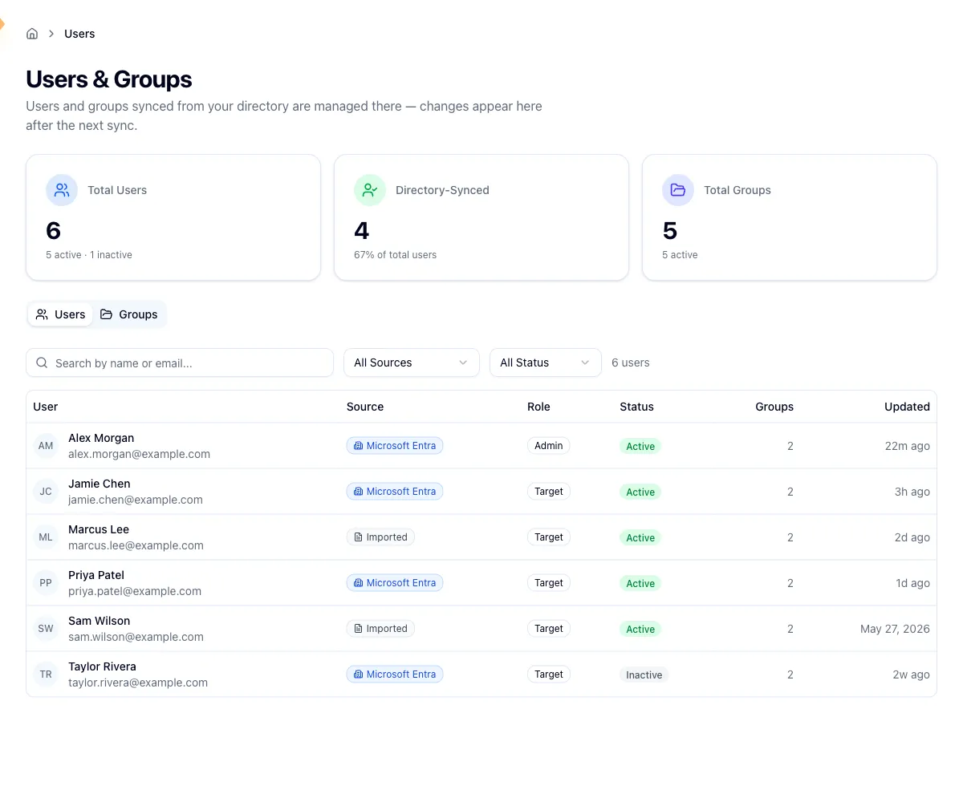The height and width of the screenshot is (802, 963).
Task: Click the 22m ago updated time
Action: pyautogui.click(x=908, y=446)
